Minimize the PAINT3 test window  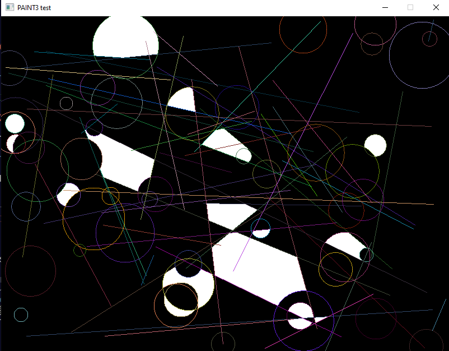pyautogui.click(x=385, y=7)
